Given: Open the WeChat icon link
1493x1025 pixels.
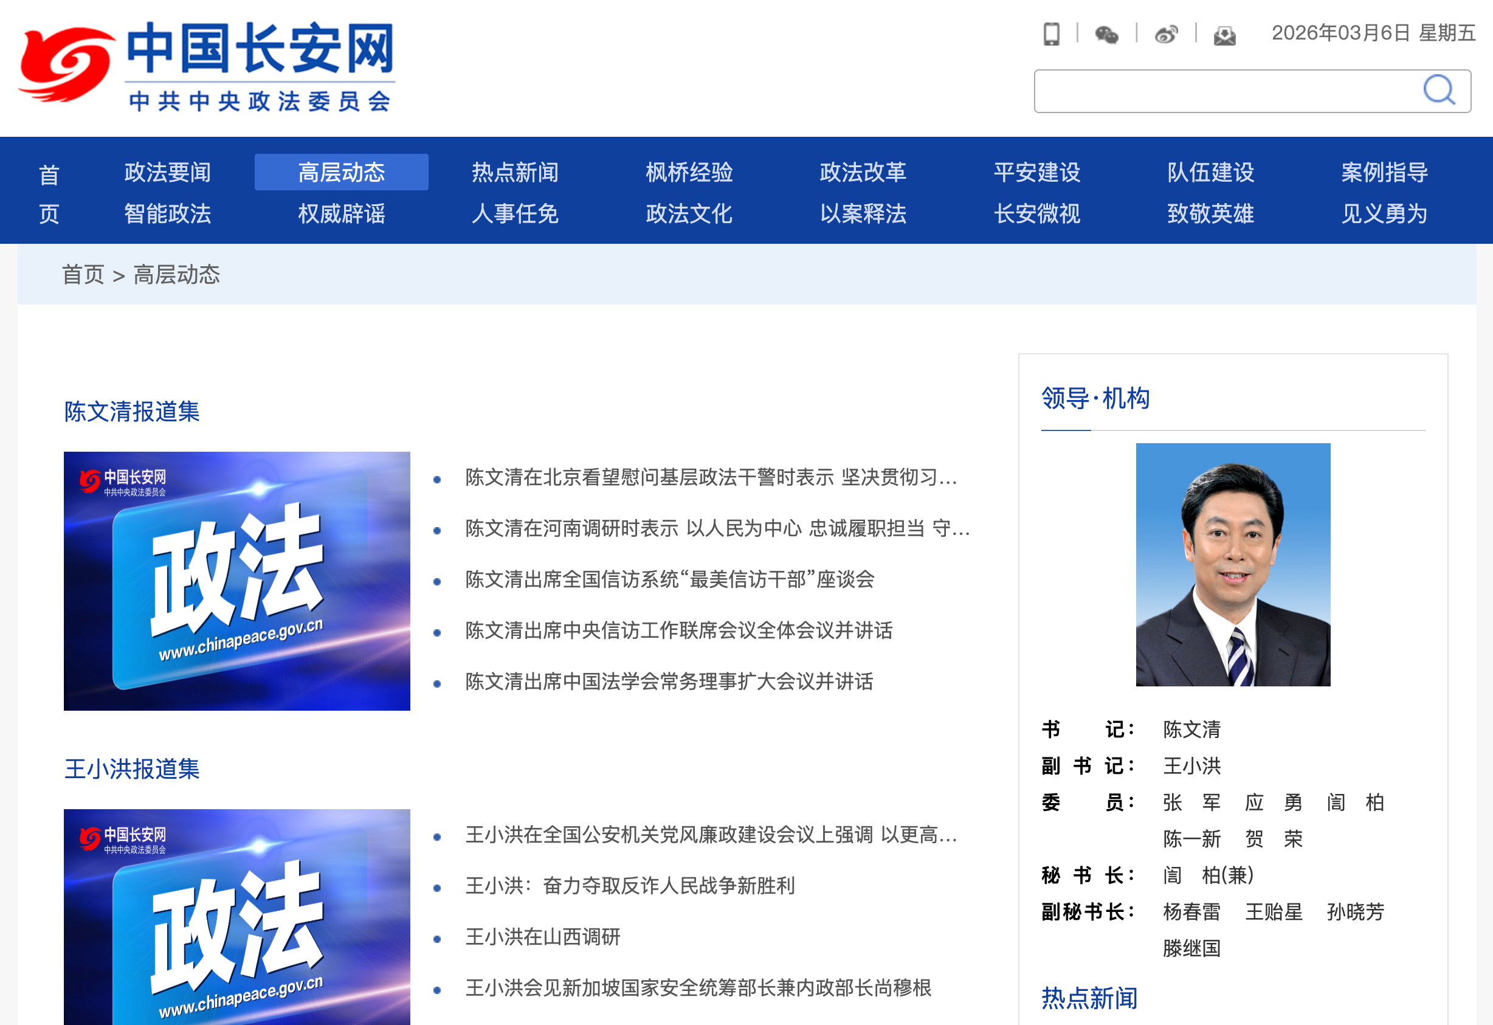Looking at the screenshot, I should pyautogui.click(x=1106, y=34).
